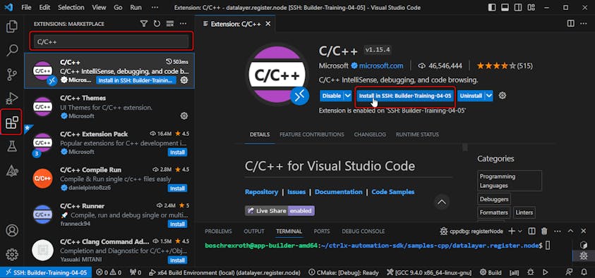Close the Extension: C/C++ tab
Image resolution: width=595 pixels, height=278 pixels.
coord(268,24)
